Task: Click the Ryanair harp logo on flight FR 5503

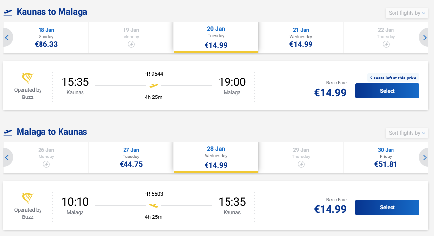Action: coord(28,198)
